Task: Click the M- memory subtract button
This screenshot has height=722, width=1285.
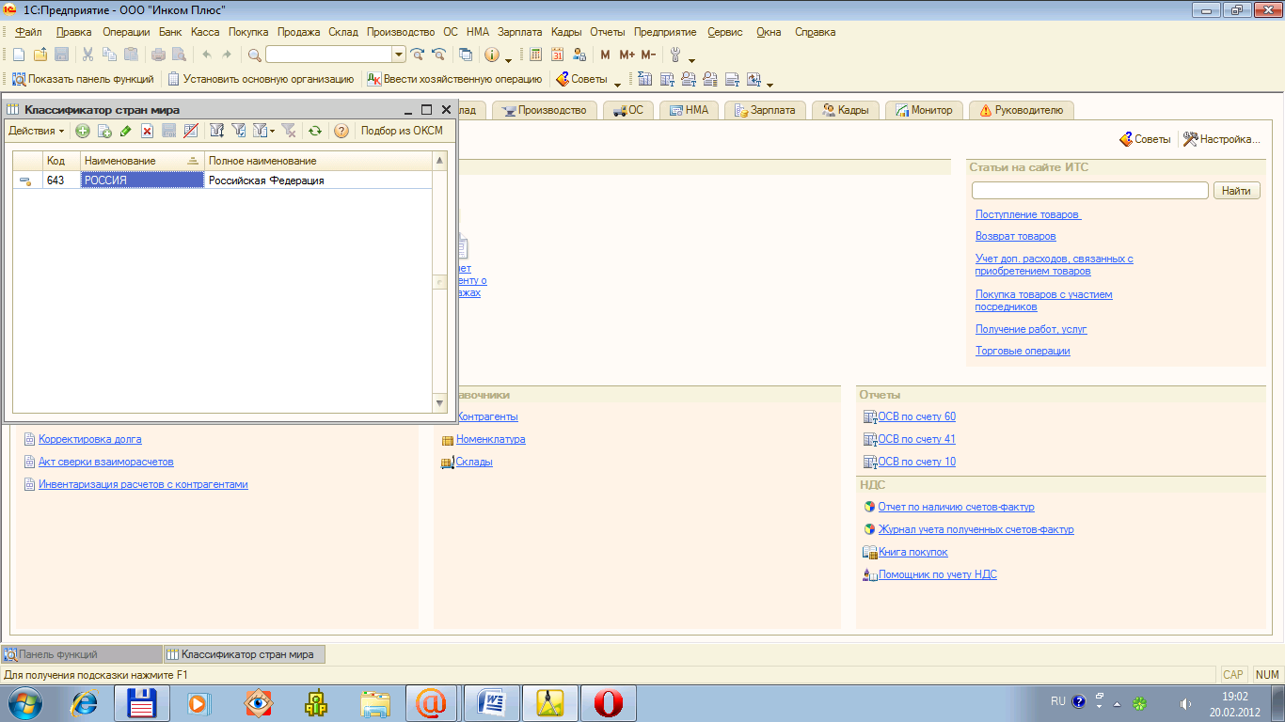Action: click(648, 55)
